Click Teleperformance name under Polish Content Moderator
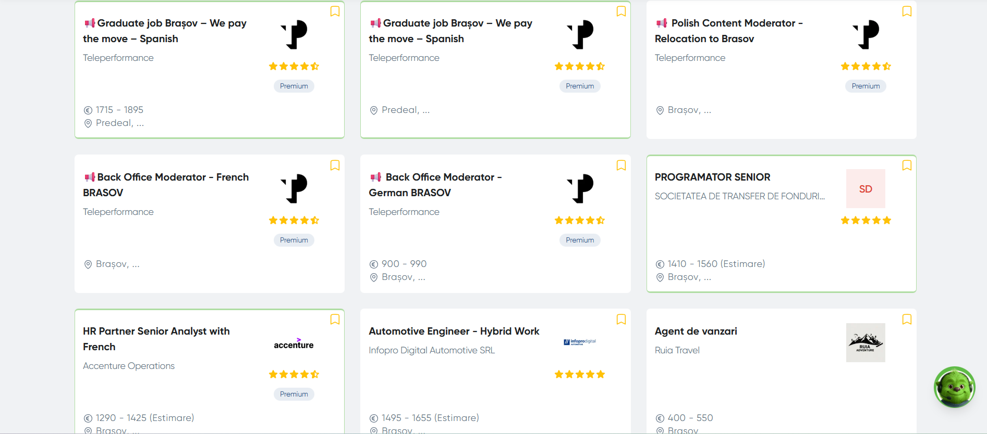Image resolution: width=987 pixels, height=434 pixels. click(690, 58)
